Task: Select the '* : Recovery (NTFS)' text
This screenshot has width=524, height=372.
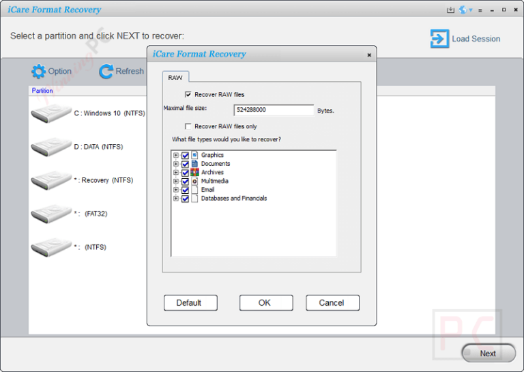Action: coord(104,180)
